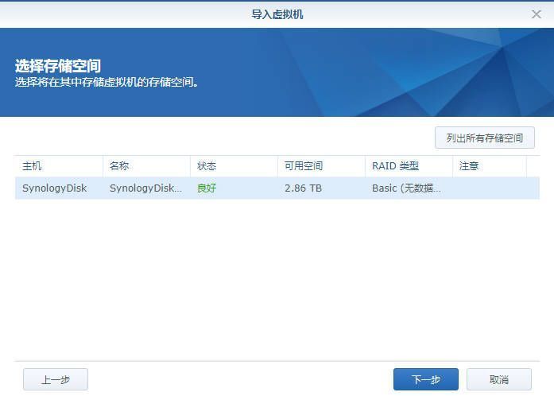Click the 2.86 TB available space cell
554x396 pixels.
tap(303, 188)
